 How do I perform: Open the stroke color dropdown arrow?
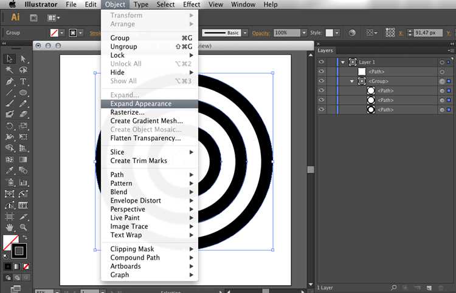click(80, 33)
